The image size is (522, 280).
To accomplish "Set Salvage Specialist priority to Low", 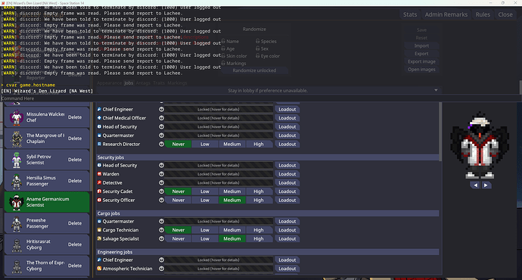I will (x=205, y=238).
